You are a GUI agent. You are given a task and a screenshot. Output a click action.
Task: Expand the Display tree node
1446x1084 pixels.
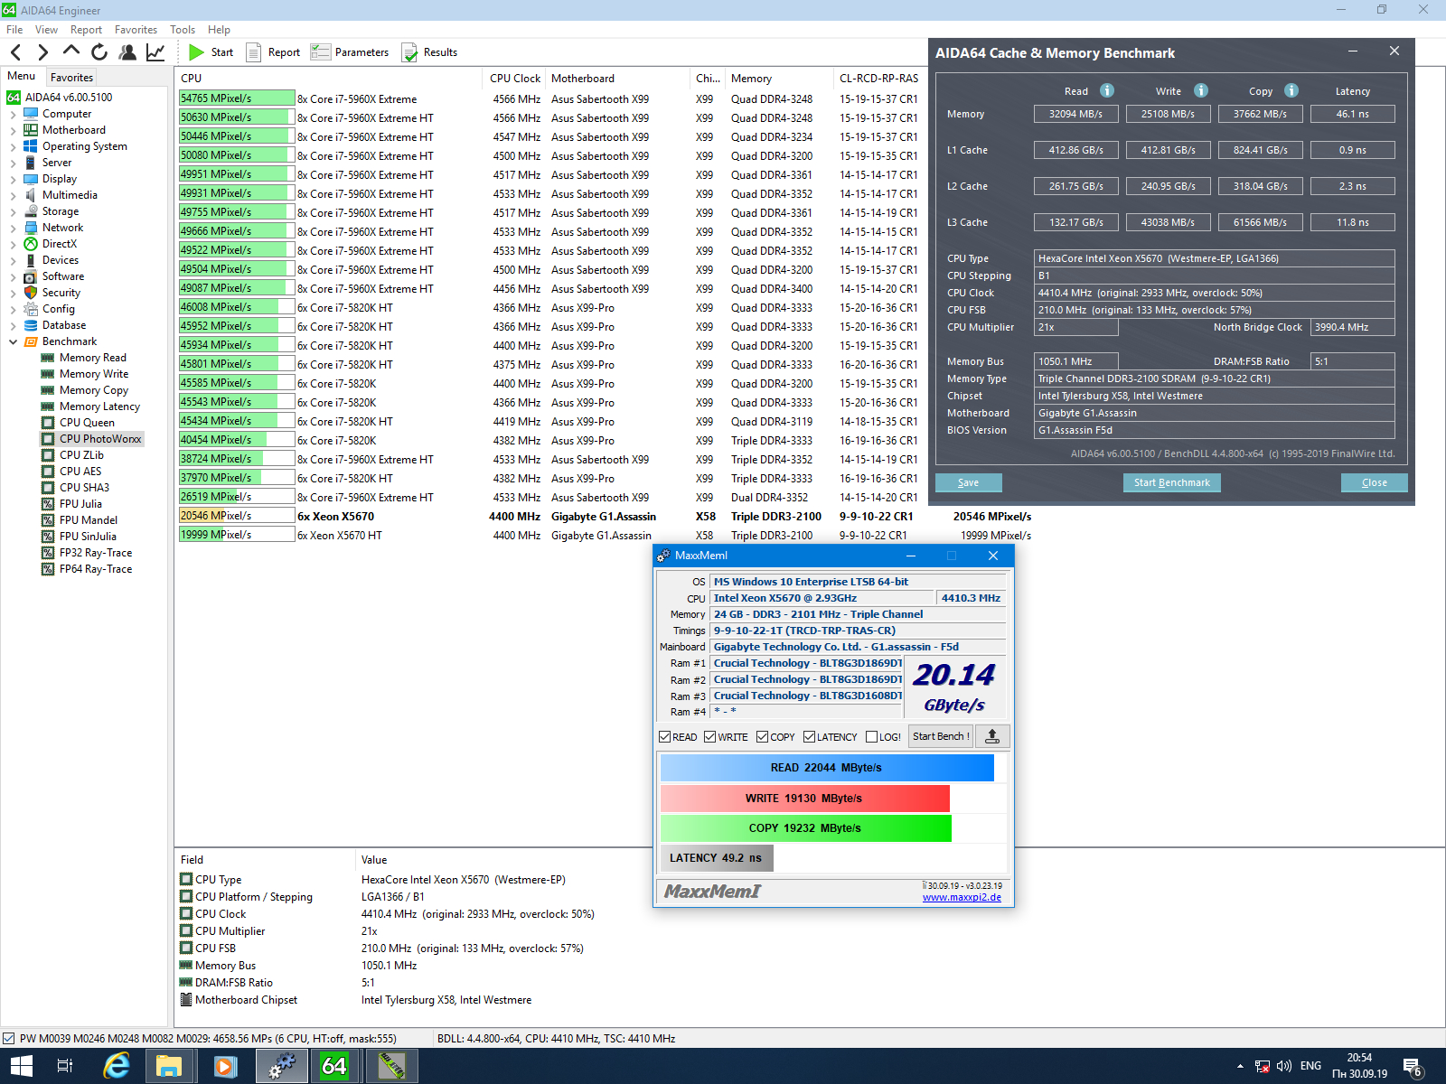click(x=13, y=180)
